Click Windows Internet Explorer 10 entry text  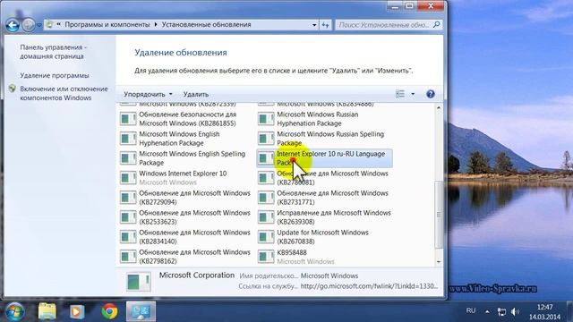[x=183, y=174]
